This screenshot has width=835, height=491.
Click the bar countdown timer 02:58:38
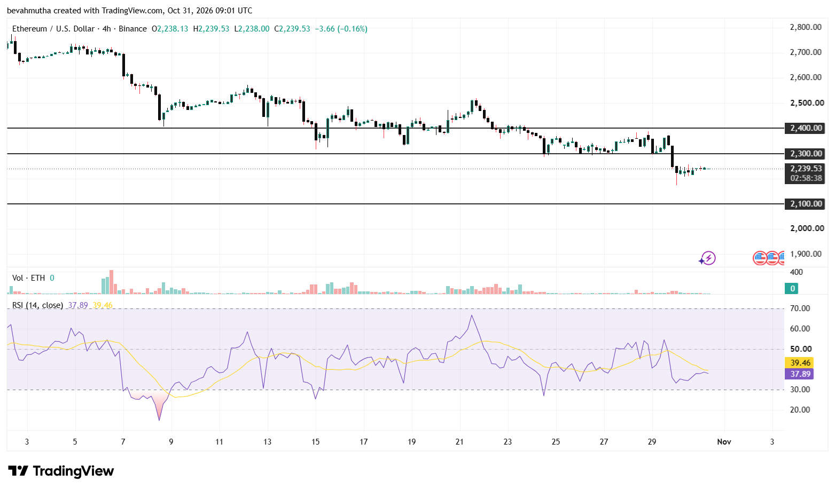(805, 178)
